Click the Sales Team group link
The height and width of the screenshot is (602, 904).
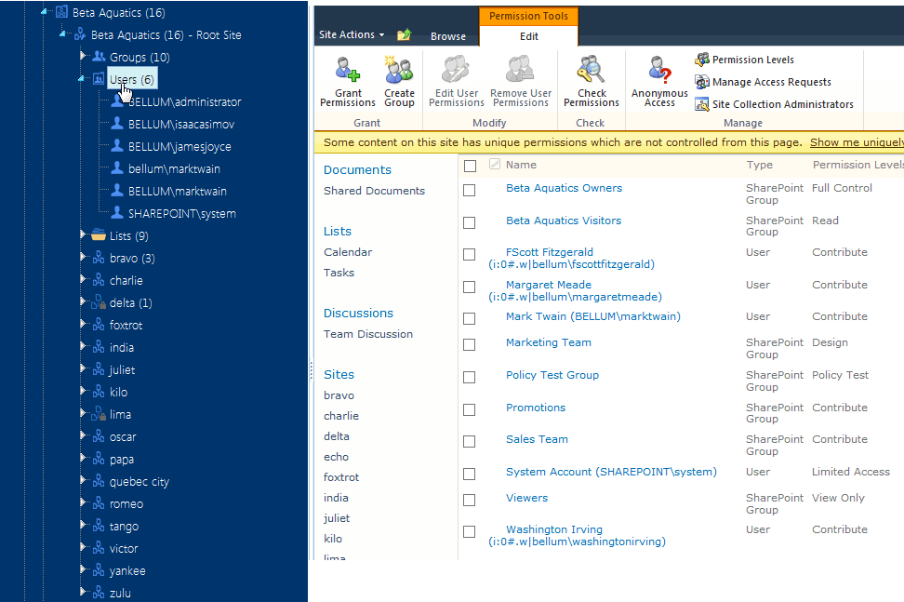(537, 439)
